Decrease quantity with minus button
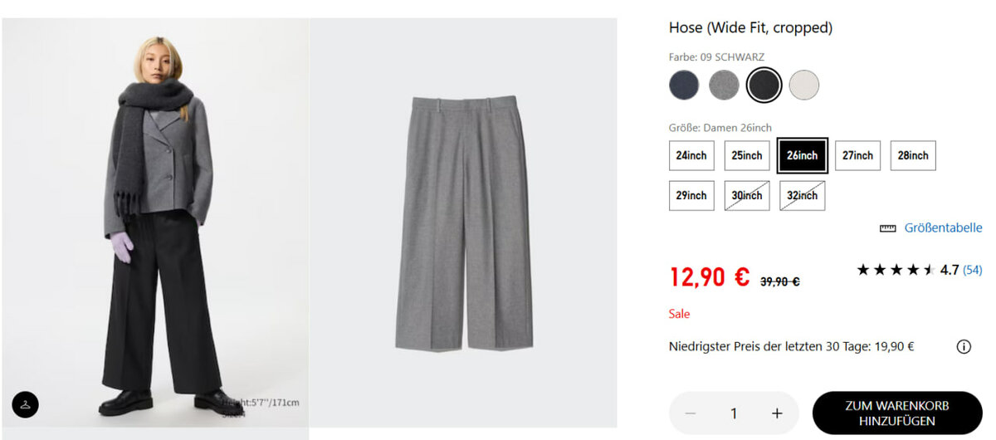 pyautogui.click(x=691, y=413)
